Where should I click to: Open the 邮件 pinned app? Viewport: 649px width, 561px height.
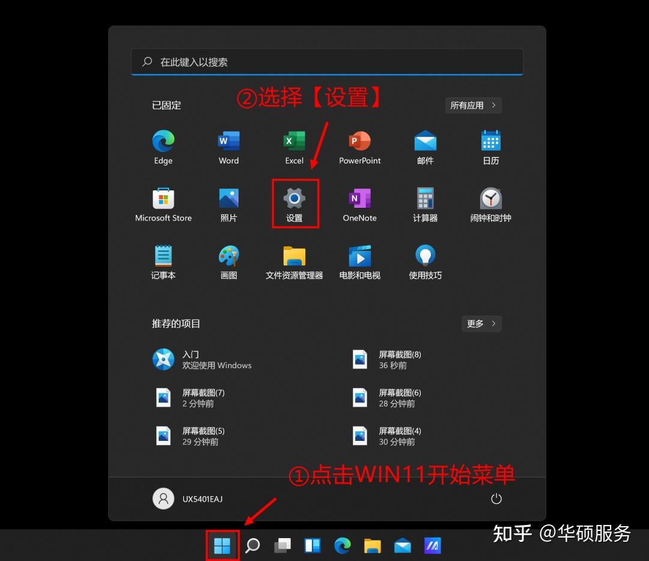[425, 147]
